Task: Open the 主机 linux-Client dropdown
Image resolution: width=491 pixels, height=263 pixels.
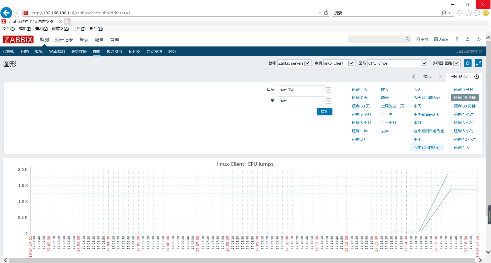Action: tap(339, 63)
